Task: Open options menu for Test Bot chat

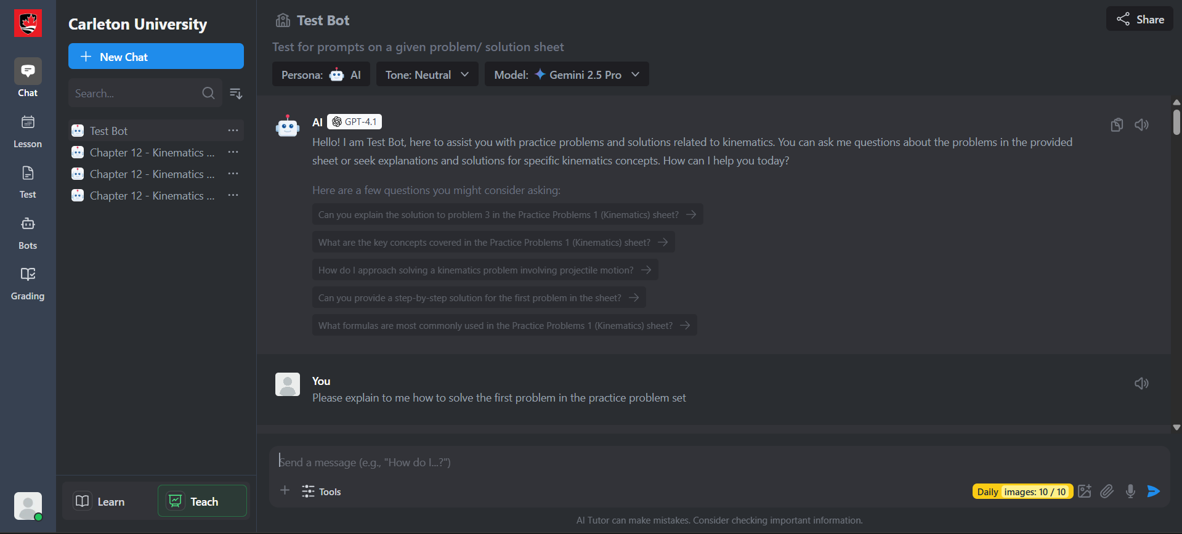Action: click(233, 131)
